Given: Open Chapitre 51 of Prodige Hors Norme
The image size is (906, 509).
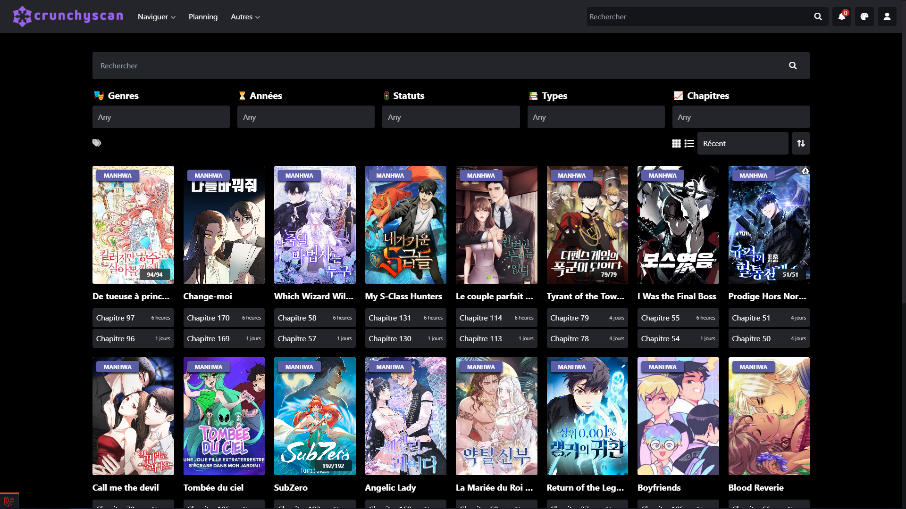Looking at the screenshot, I should (769, 318).
